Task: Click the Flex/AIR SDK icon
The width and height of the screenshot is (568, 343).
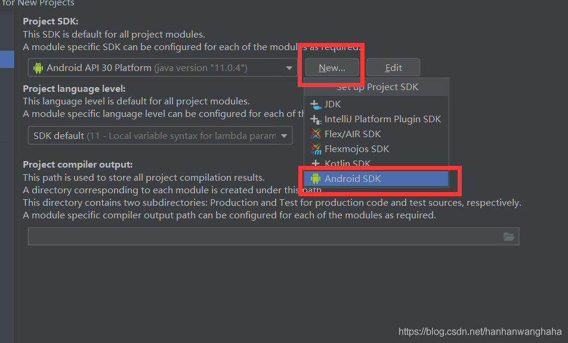Action: coord(316,134)
